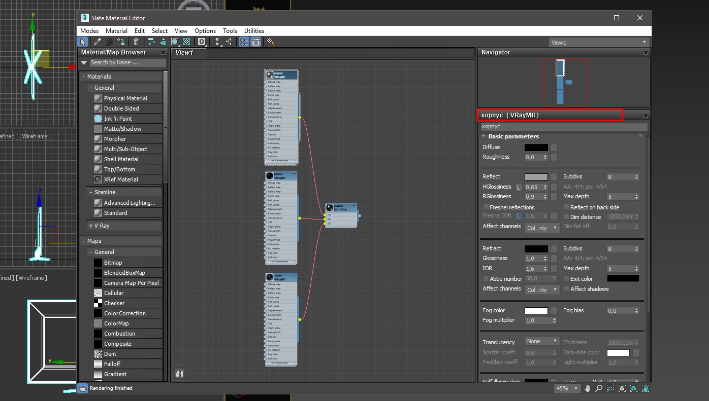The width and height of the screenshot is (709, 401).
Task: Toggle the Parameter Editor panel icon
Action: point(256,42)
